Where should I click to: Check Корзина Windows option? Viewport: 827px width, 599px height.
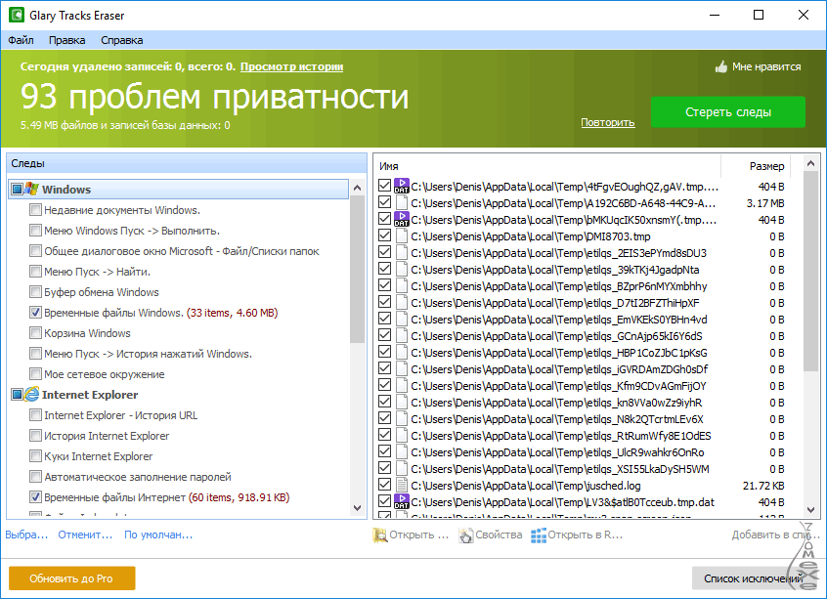(35, 332)
